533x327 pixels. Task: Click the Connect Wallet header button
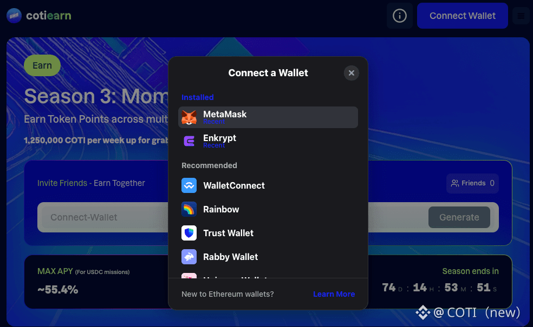(x=462, y=16)
